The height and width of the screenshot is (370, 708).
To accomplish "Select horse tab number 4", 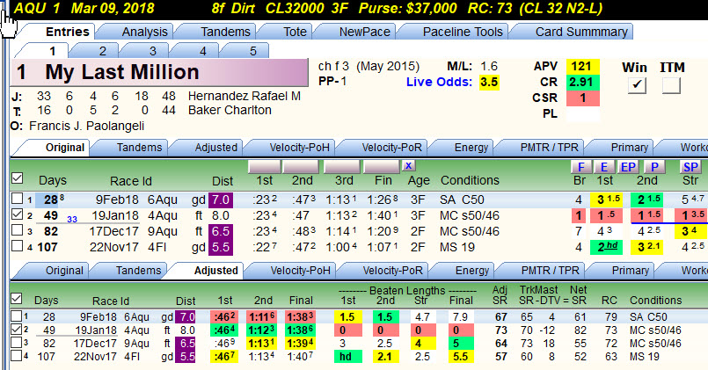I will [203, 51].
